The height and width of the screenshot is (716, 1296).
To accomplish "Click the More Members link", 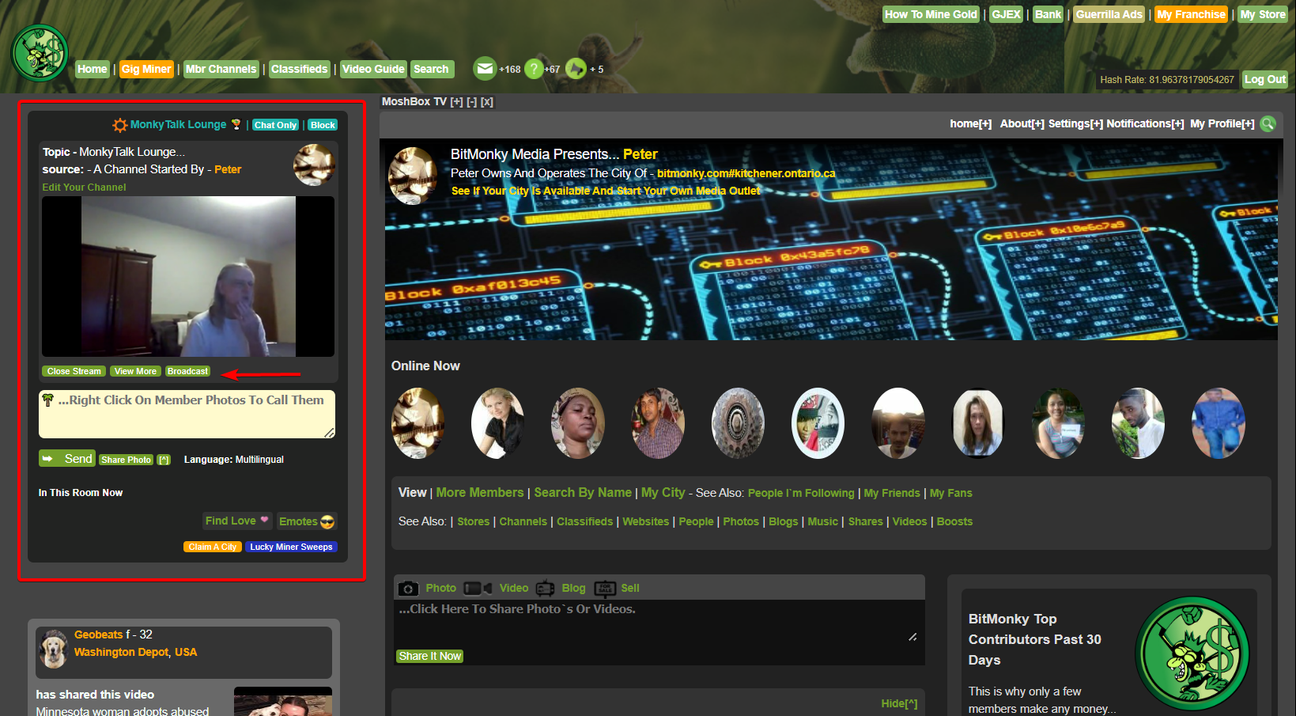I will [480, 492].
